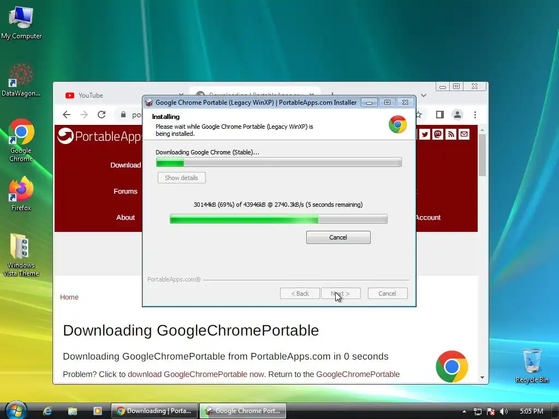Open Chrome three-dot menu

475,115
